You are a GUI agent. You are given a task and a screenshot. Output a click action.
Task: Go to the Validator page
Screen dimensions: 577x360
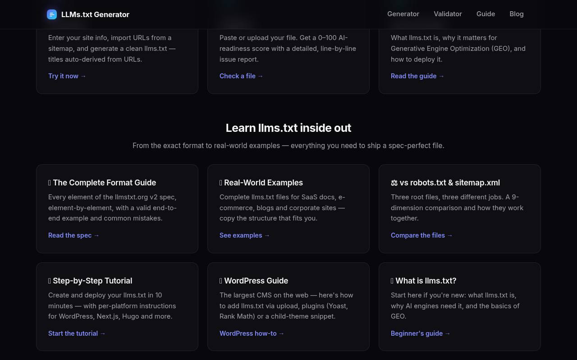(448, 14)
